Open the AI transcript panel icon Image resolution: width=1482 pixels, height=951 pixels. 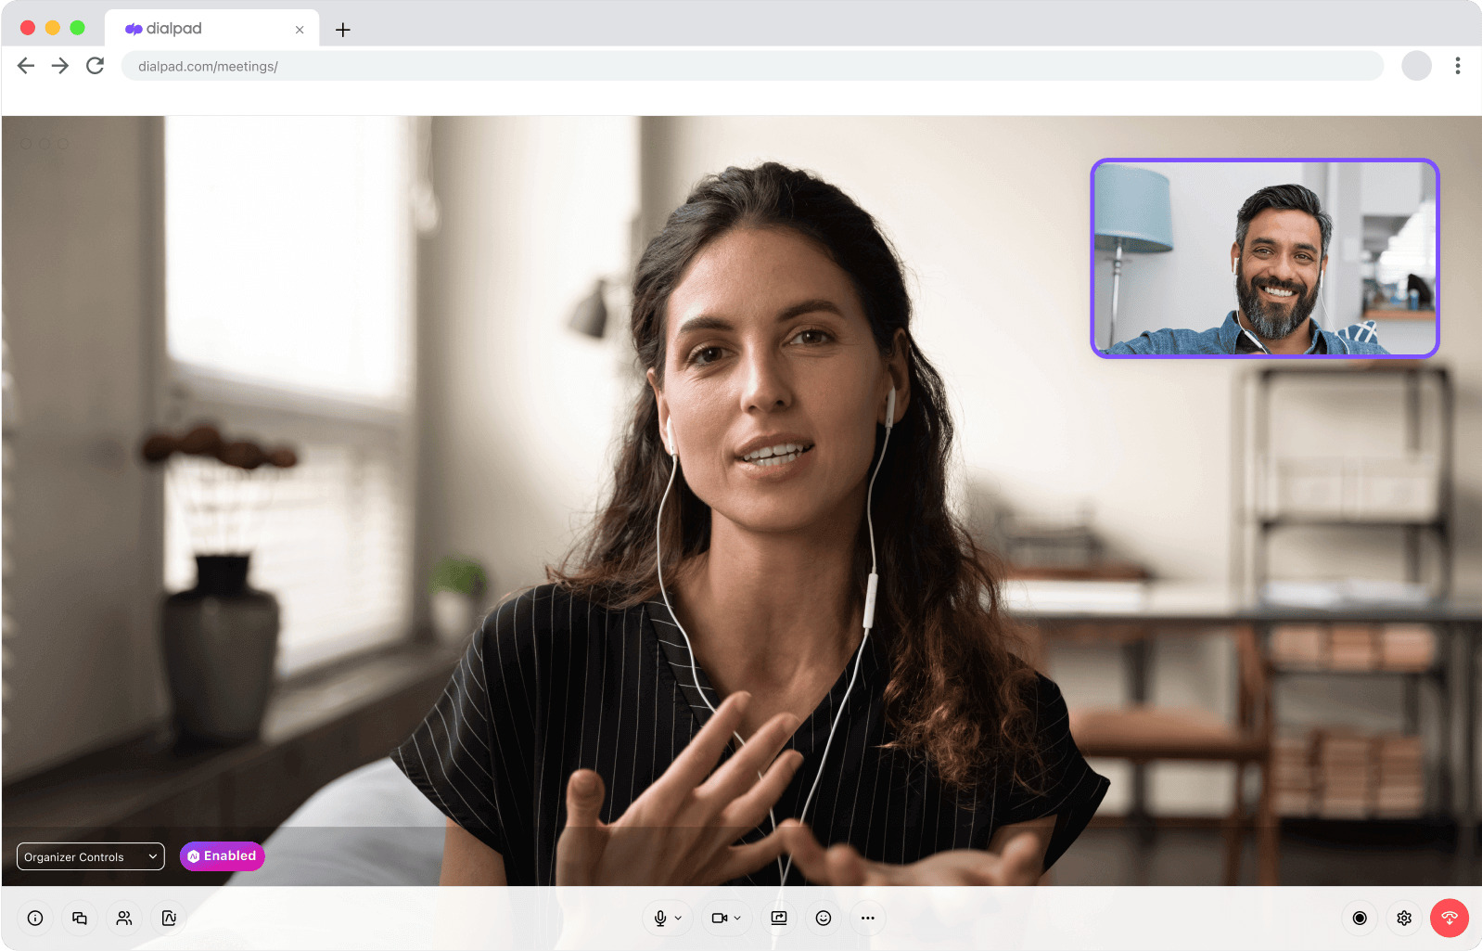point(169,919)
